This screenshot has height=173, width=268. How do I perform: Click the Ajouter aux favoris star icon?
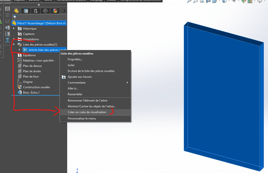(x=64, y=77)
